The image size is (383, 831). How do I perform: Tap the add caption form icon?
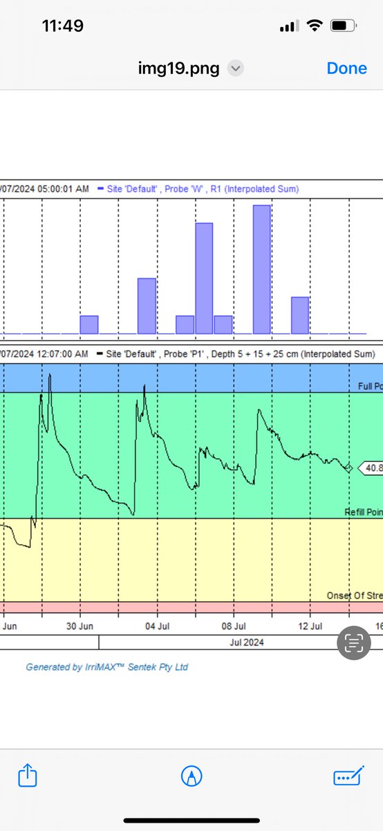(348, 777)
